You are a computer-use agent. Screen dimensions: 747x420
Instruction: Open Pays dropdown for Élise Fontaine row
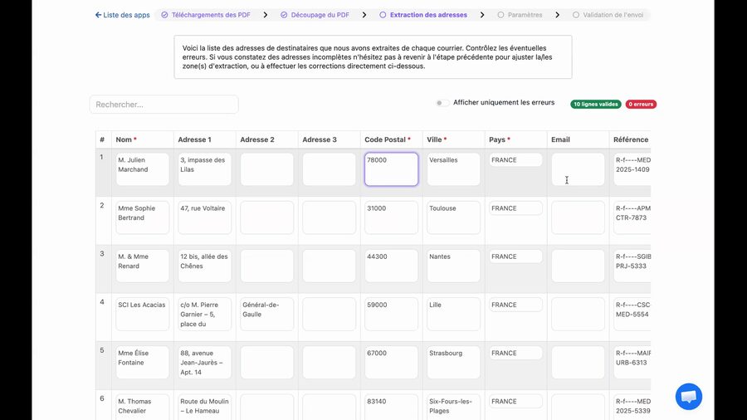click(x=515, y=353)
